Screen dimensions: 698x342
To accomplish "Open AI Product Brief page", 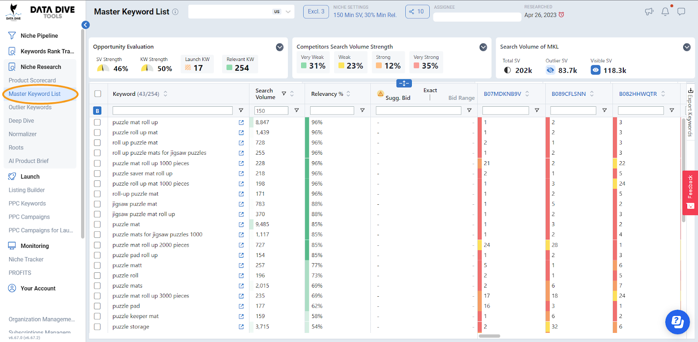I will [29, 161].
